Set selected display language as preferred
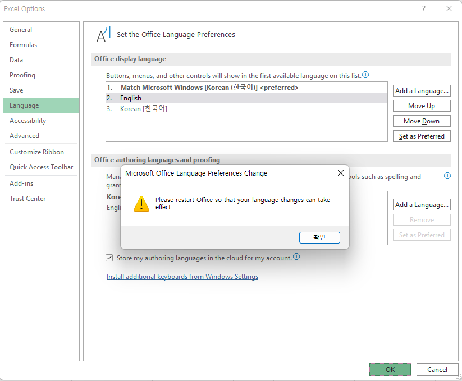Viewport: 462px width, 381px height. (x=422, y=136)
